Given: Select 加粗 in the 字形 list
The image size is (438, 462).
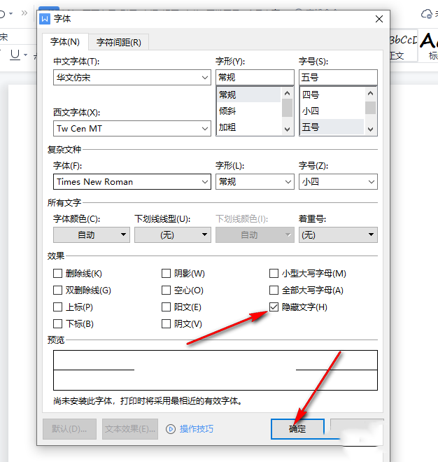Looking at the screenshot, I should coord(227,127).
